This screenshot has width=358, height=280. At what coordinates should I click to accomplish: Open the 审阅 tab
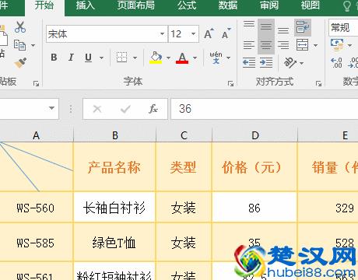pyautogui.click(x=269, y=5)
